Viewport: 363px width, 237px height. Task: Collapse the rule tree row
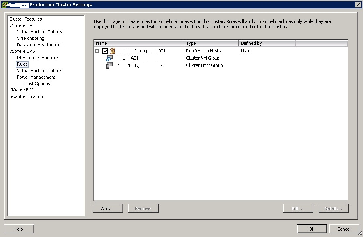point(97,51)
